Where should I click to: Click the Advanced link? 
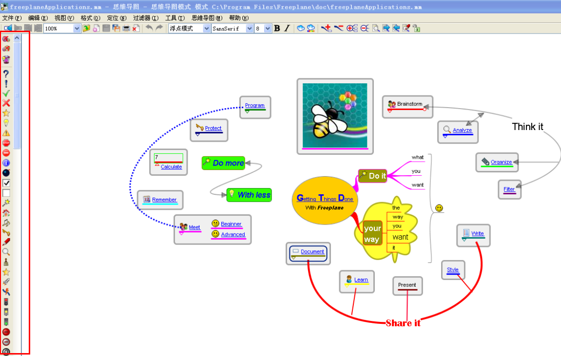click(233, 234)
